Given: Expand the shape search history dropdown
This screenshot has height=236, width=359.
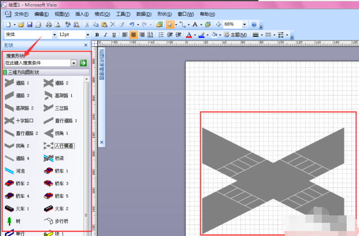Looking at the screenshot, I should coord(74,63).
